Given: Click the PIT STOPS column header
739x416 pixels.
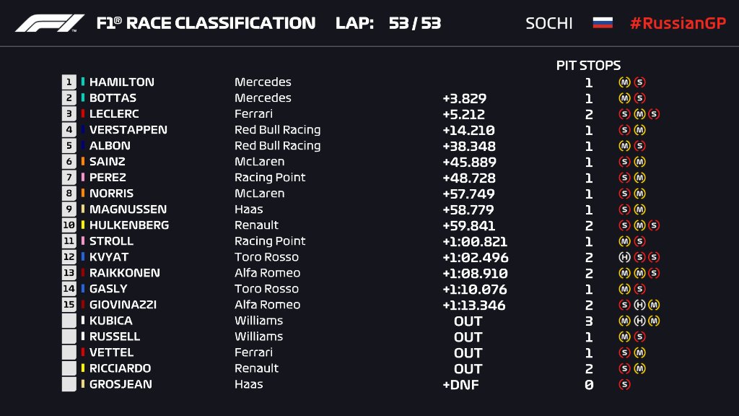Looking at the screenshot, I should click(x=588, y=65).
